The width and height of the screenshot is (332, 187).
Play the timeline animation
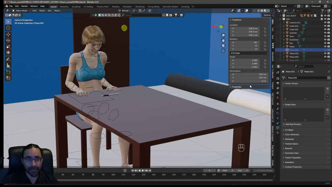(143, 171)
